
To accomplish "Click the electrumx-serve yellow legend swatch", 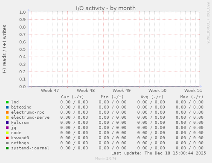I will click(x=7, y=117).
